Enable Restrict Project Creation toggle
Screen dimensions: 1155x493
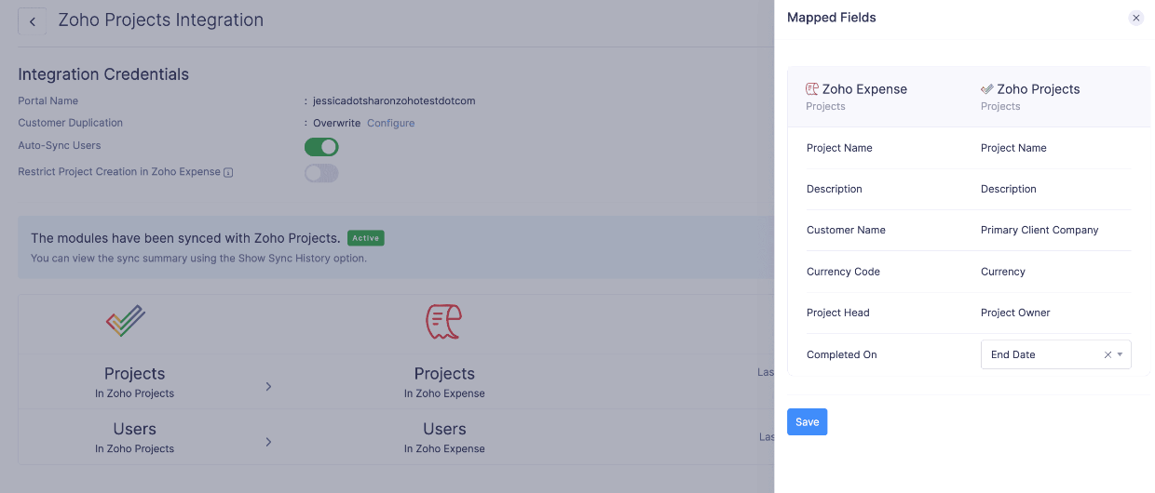click(321, 173)
